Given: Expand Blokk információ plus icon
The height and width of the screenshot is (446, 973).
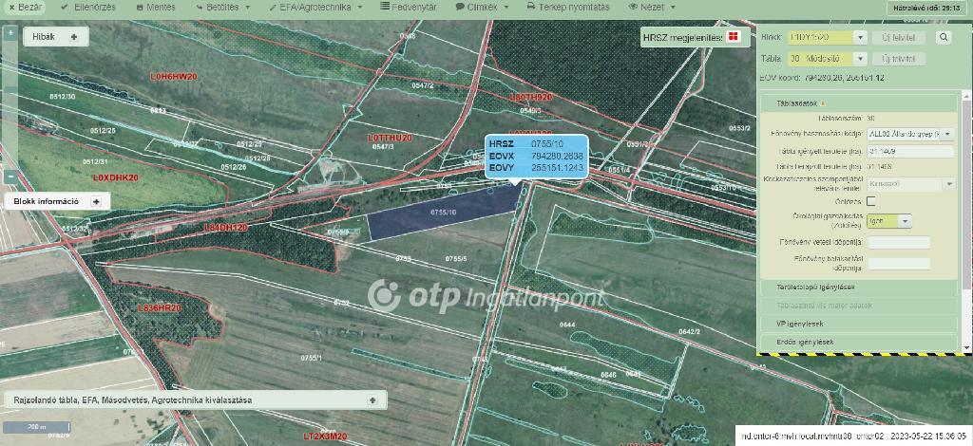Looking at the screenshot, I should (x=95, y=201).
